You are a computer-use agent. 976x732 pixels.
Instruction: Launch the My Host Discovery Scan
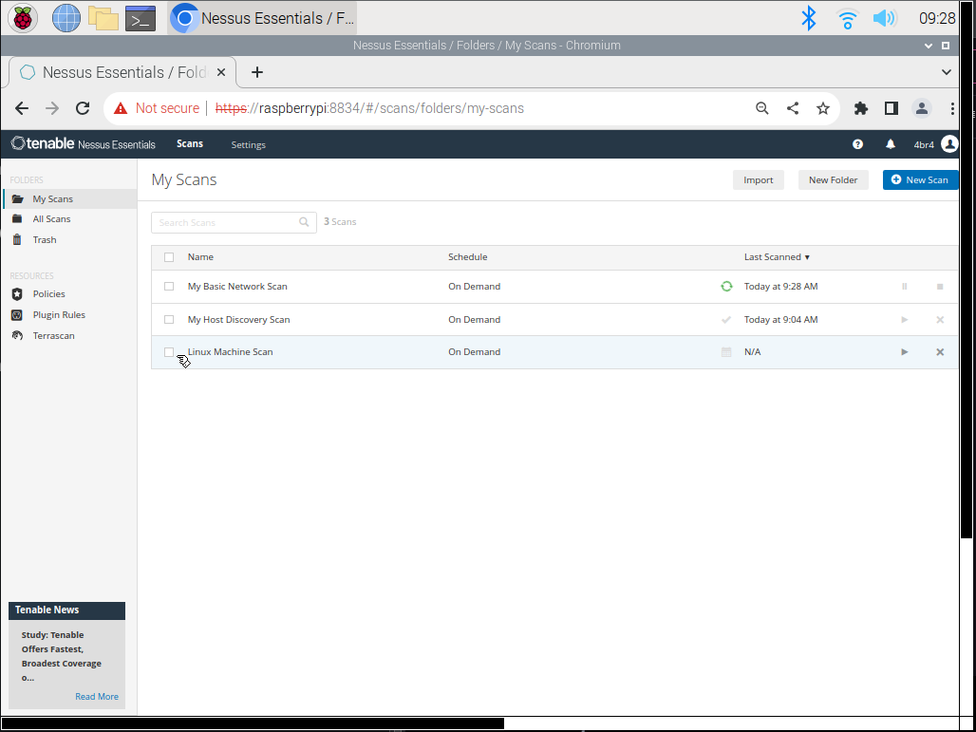click(x=904, y=320)
